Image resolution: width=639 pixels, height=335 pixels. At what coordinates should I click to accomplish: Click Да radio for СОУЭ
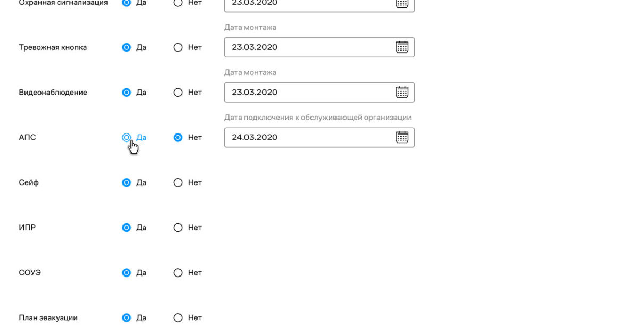tap(126, 273)
